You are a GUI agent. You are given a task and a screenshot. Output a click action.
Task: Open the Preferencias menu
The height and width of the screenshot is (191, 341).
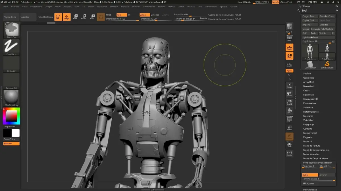[149, 6]
